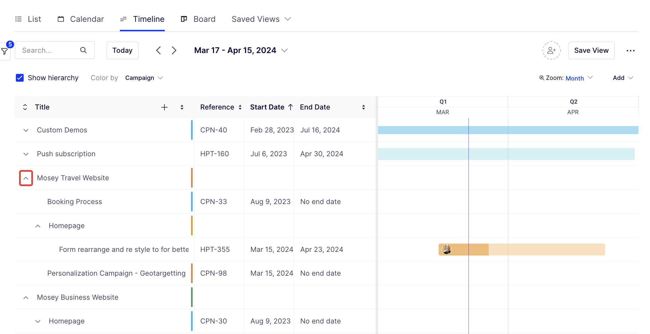Click the plus icon in Title column
This screenshot has width=650, height=334.
(x=164, y=107)
